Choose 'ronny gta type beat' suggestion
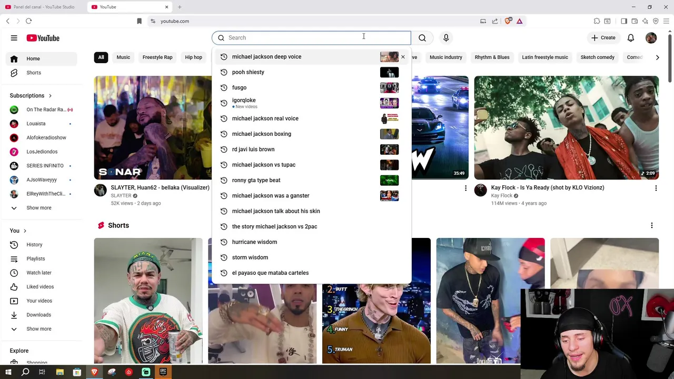Image resolution: width=674 pixels, height=379 pixels. [x=311, y=180]
